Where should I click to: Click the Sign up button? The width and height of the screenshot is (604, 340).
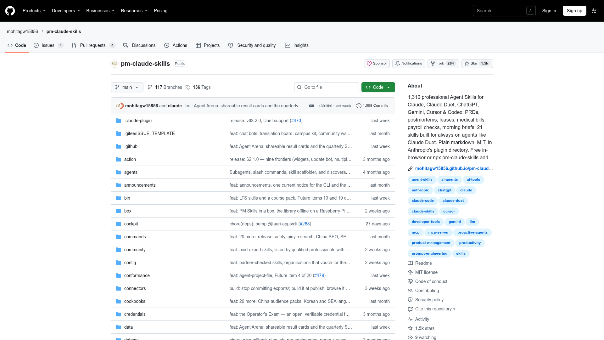tap(574, 11)
